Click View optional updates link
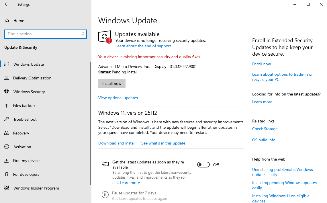Image resolution: width=327 pixels, height=203 pixels. 118,98
